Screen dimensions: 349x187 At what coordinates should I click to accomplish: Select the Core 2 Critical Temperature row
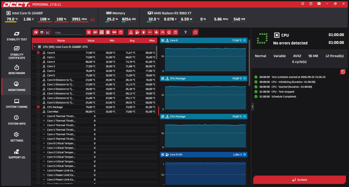pyautogui.click(x=94, y=152)
